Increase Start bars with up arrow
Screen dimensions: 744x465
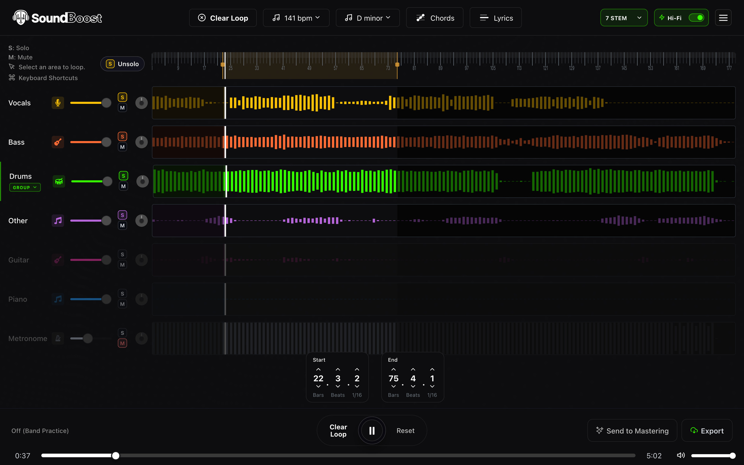(x=318, y=369)
